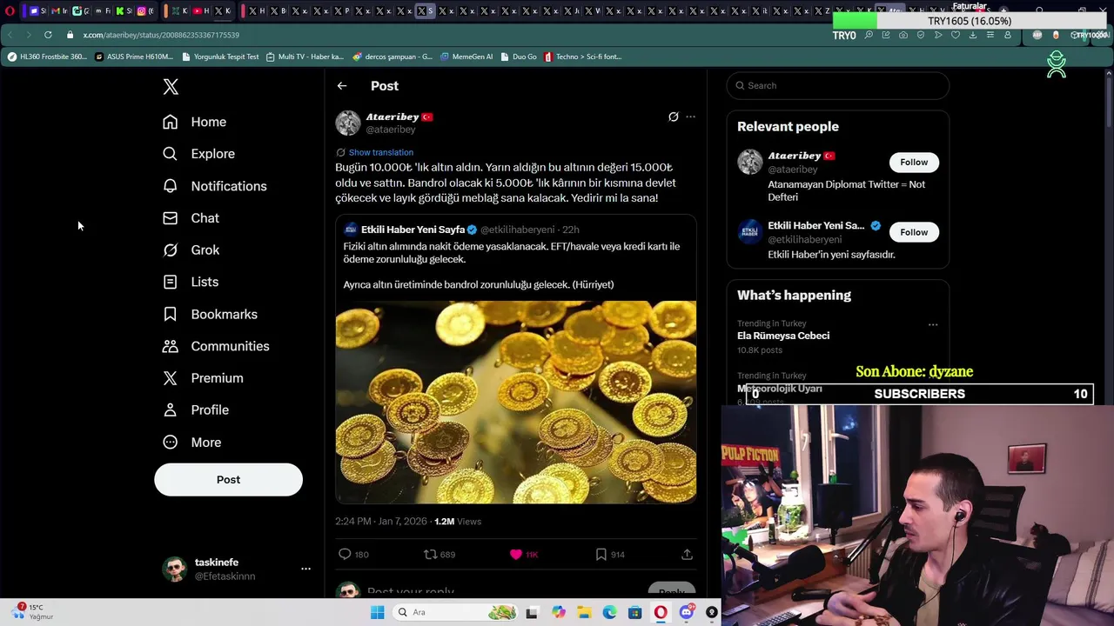This screenshot has height=626, width=1114.
Task: Open Discord from taskbar
Action: click(x=686, y=612)
